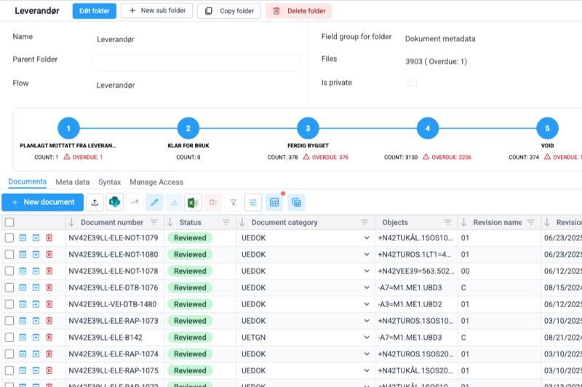Viewport: 582px width, 387px height.
Task: Select flow step 4 circle
Action: point(428,128)
